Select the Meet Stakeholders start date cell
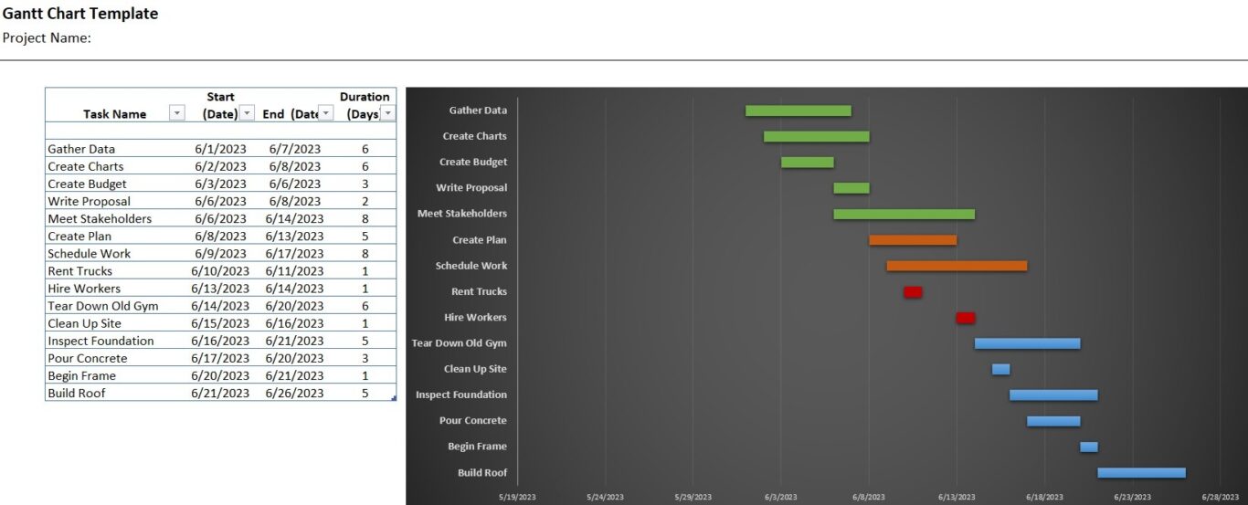 coord(220,218)
